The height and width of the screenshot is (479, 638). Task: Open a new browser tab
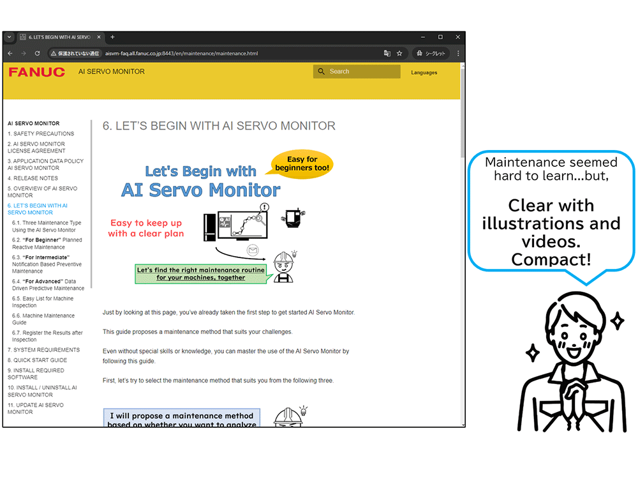[x=112, y=37]
